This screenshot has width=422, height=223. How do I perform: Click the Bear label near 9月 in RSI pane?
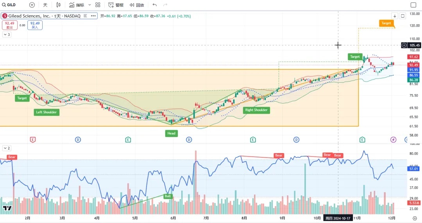click(x=279, y=155)
